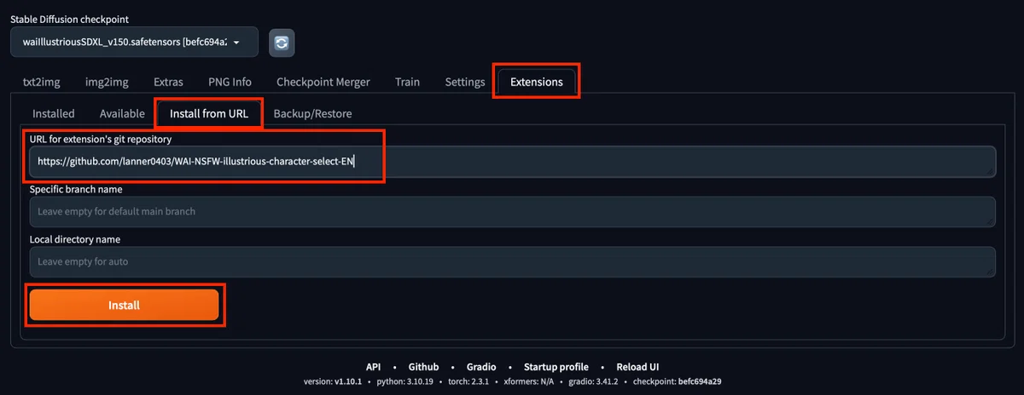This screenshot has height=395, width=1024.
Task: Select the Install from URL sub-tab
Action: pos(209,113)
